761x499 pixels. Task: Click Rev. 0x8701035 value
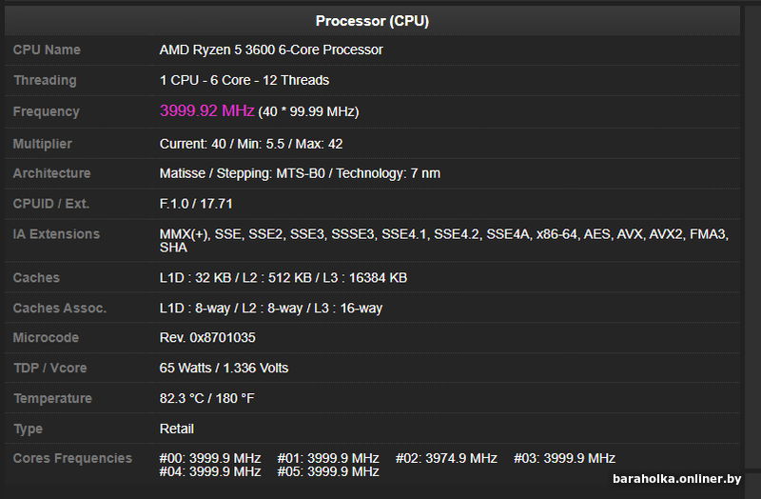tap(207, 338)
